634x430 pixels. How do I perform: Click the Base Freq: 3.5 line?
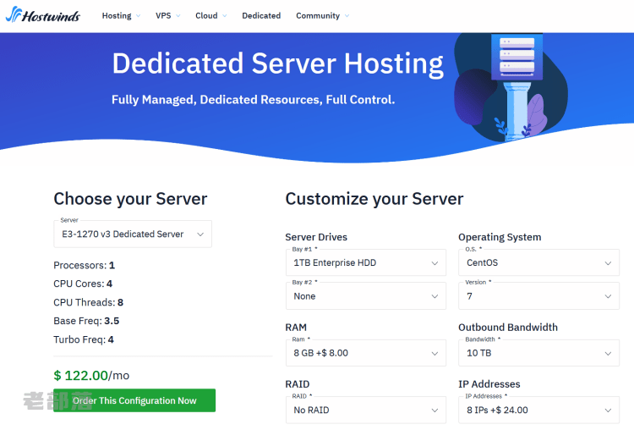86,321
